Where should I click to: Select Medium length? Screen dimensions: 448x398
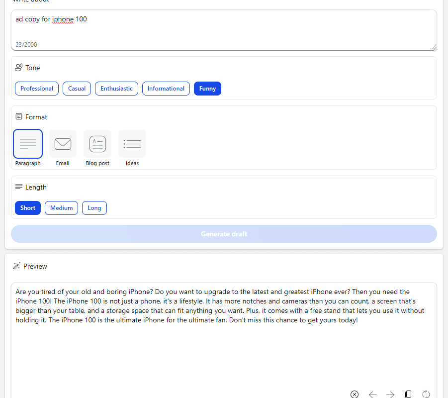coord(61,208)
